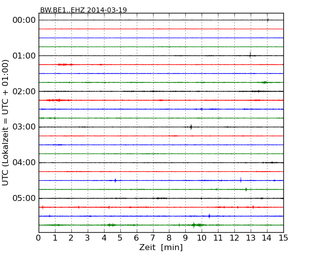Click x-axis tick label 10
Image resolution: width=322 pixels, height=258 pixels.
click(202, 238)
